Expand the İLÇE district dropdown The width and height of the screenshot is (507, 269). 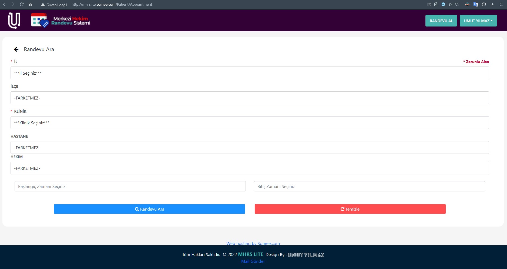(x=250, y=98)
